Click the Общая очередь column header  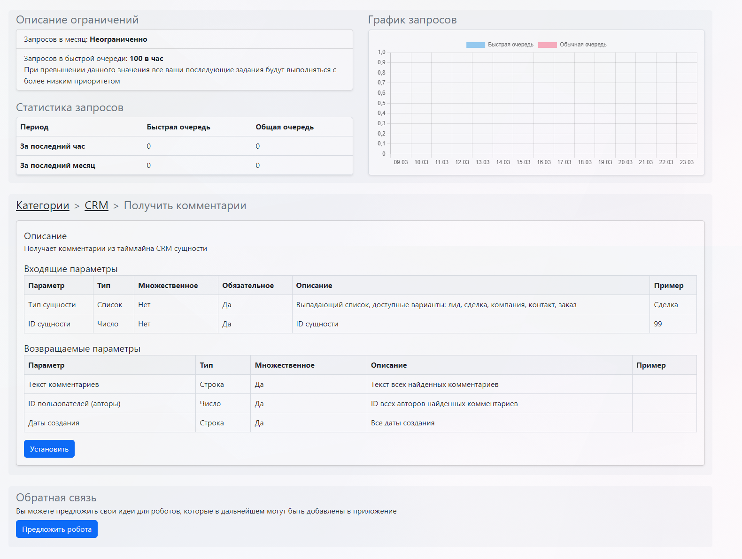285,127
